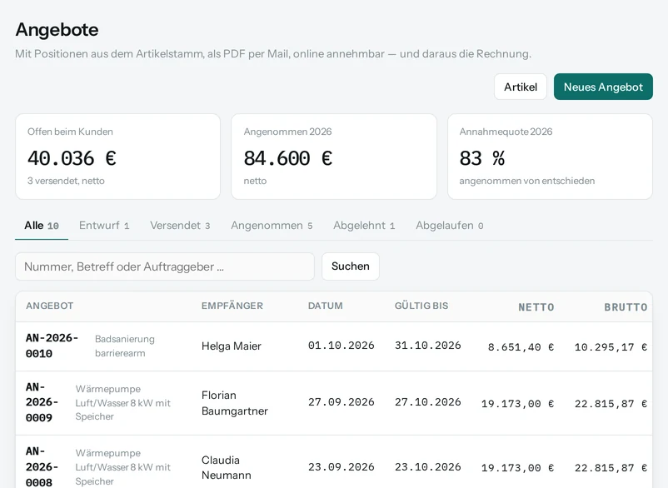
Task: Click the 3 versendet, netto caption
Action: tap(66, 181)
